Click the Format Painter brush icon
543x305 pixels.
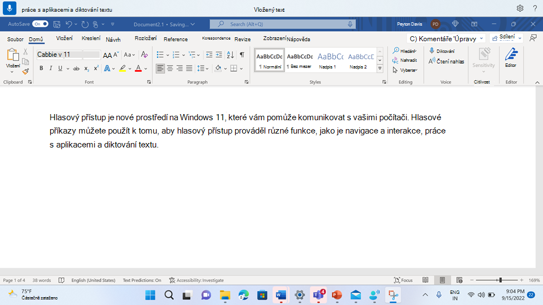(x=26, y=71)
